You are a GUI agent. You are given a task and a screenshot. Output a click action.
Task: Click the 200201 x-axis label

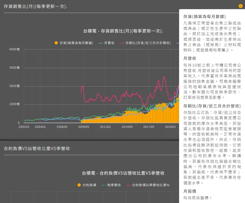(24, 127)
